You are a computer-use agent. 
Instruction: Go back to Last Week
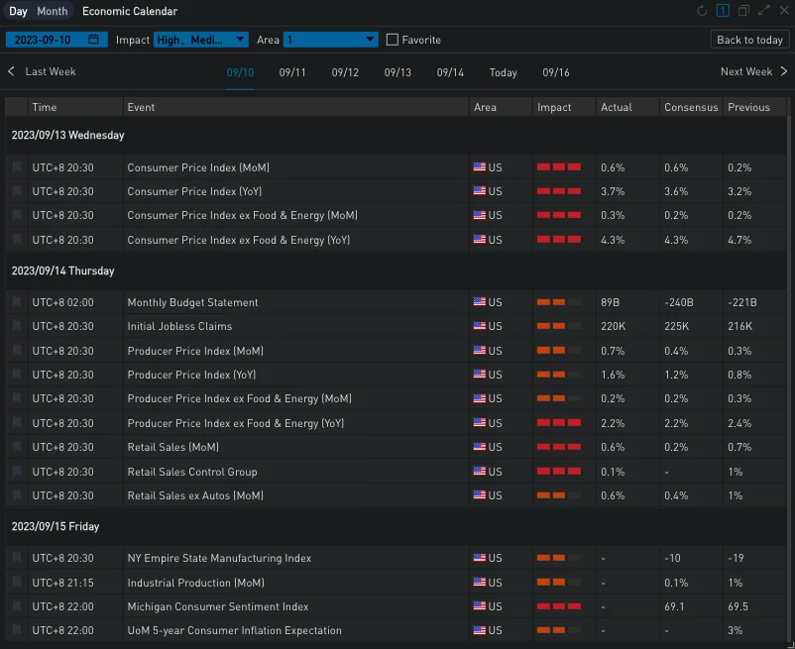pyautogui.click(x=42, y=71)
